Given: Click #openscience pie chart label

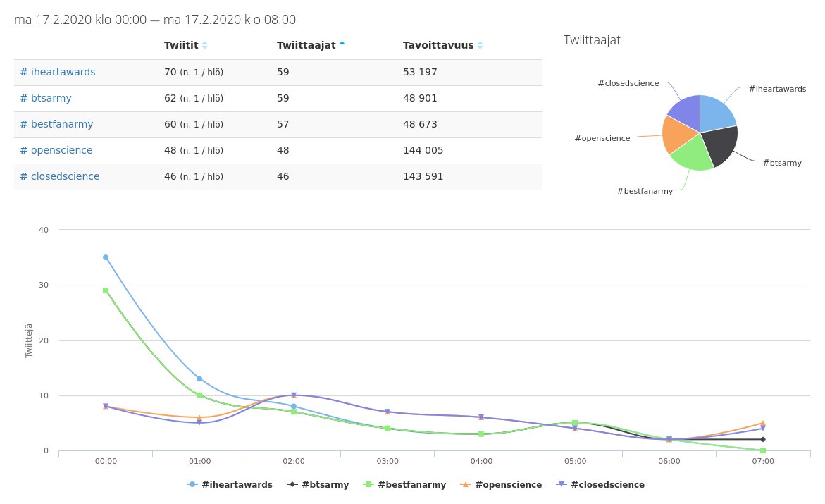Looking at the screenshot, I should 602,138.
